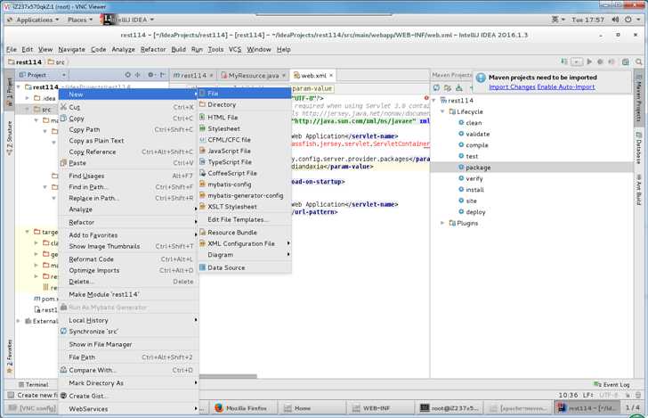Click the scroll from source target icon

click(x=127, y=75)
